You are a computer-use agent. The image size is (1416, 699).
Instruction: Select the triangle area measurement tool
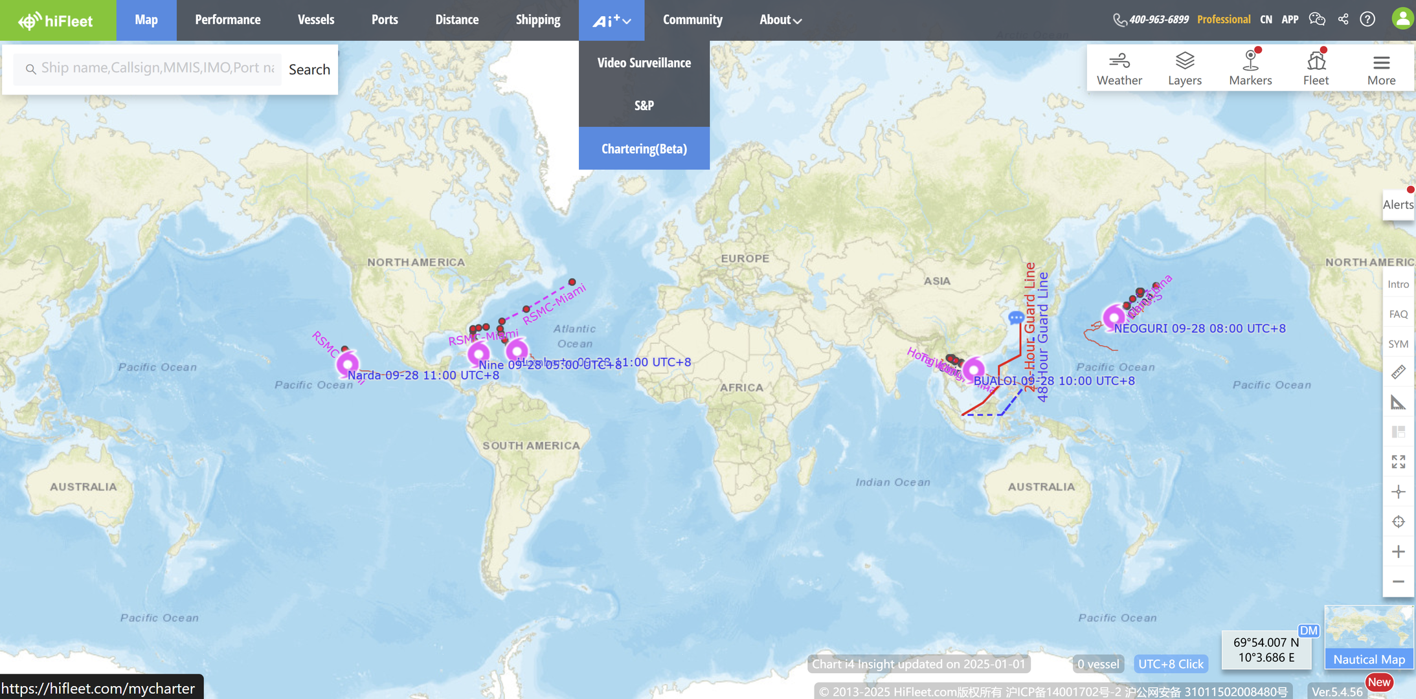coord(1398,403)
